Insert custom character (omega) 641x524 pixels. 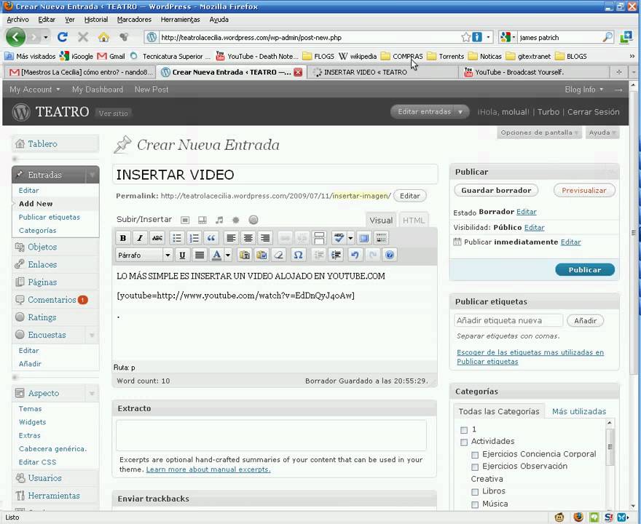pos(299,255)
